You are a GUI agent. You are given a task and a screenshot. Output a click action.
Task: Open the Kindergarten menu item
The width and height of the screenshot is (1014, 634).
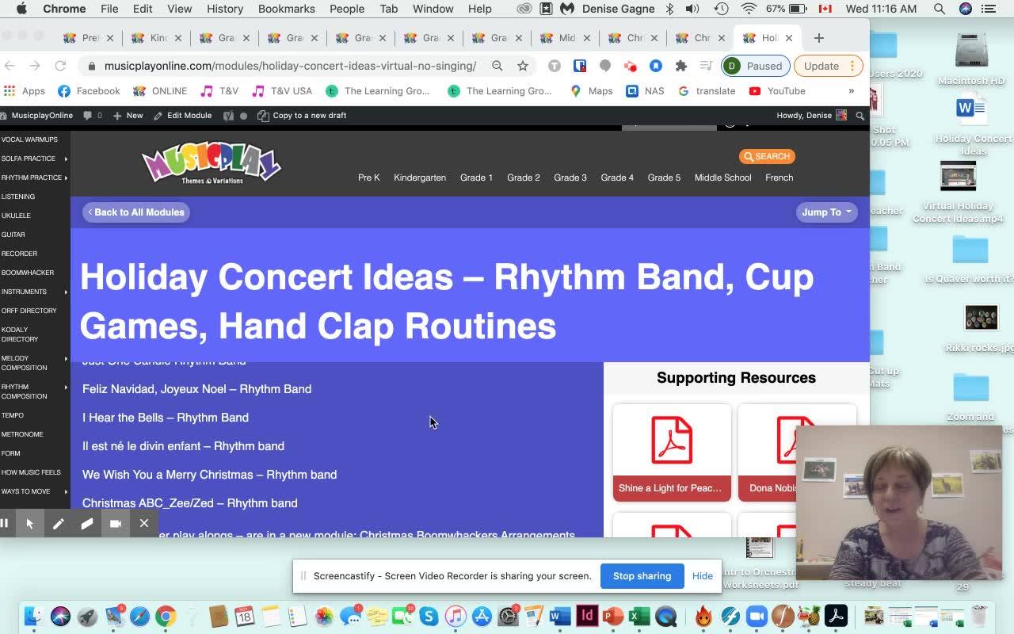pos(420,178)
